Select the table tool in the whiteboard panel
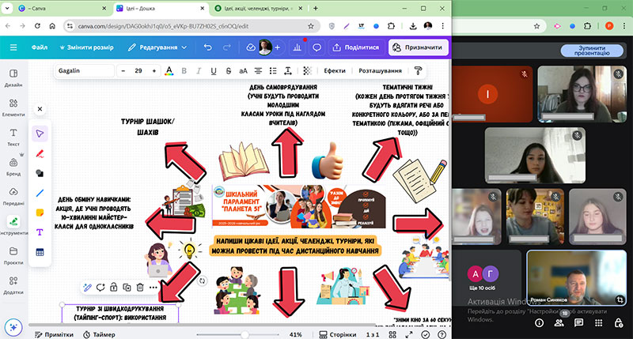 (40, 252)
